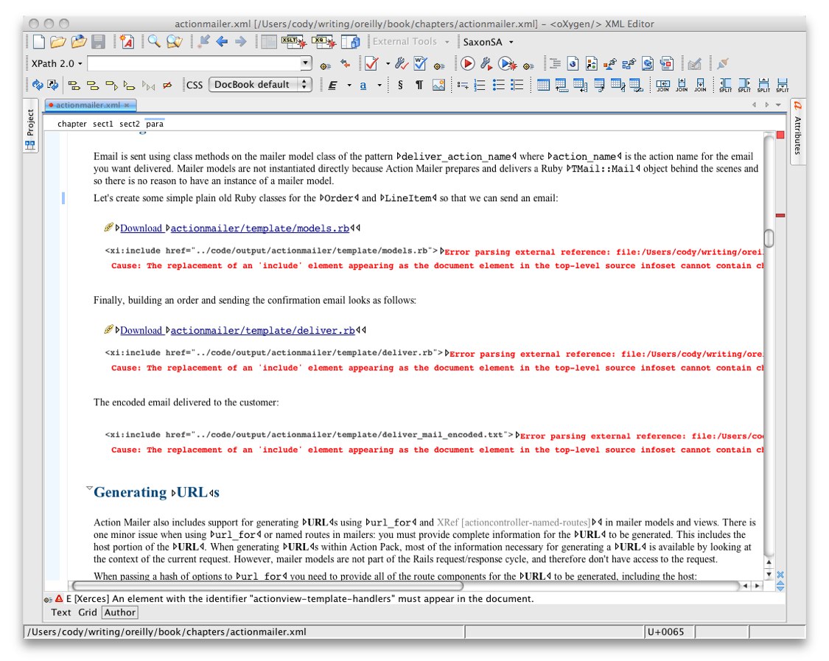The width and height of the screenshot is (829, 661).
Task: Select the sect2 breadcrumb element
Action: pyautogui.click(x=130, y=124)
